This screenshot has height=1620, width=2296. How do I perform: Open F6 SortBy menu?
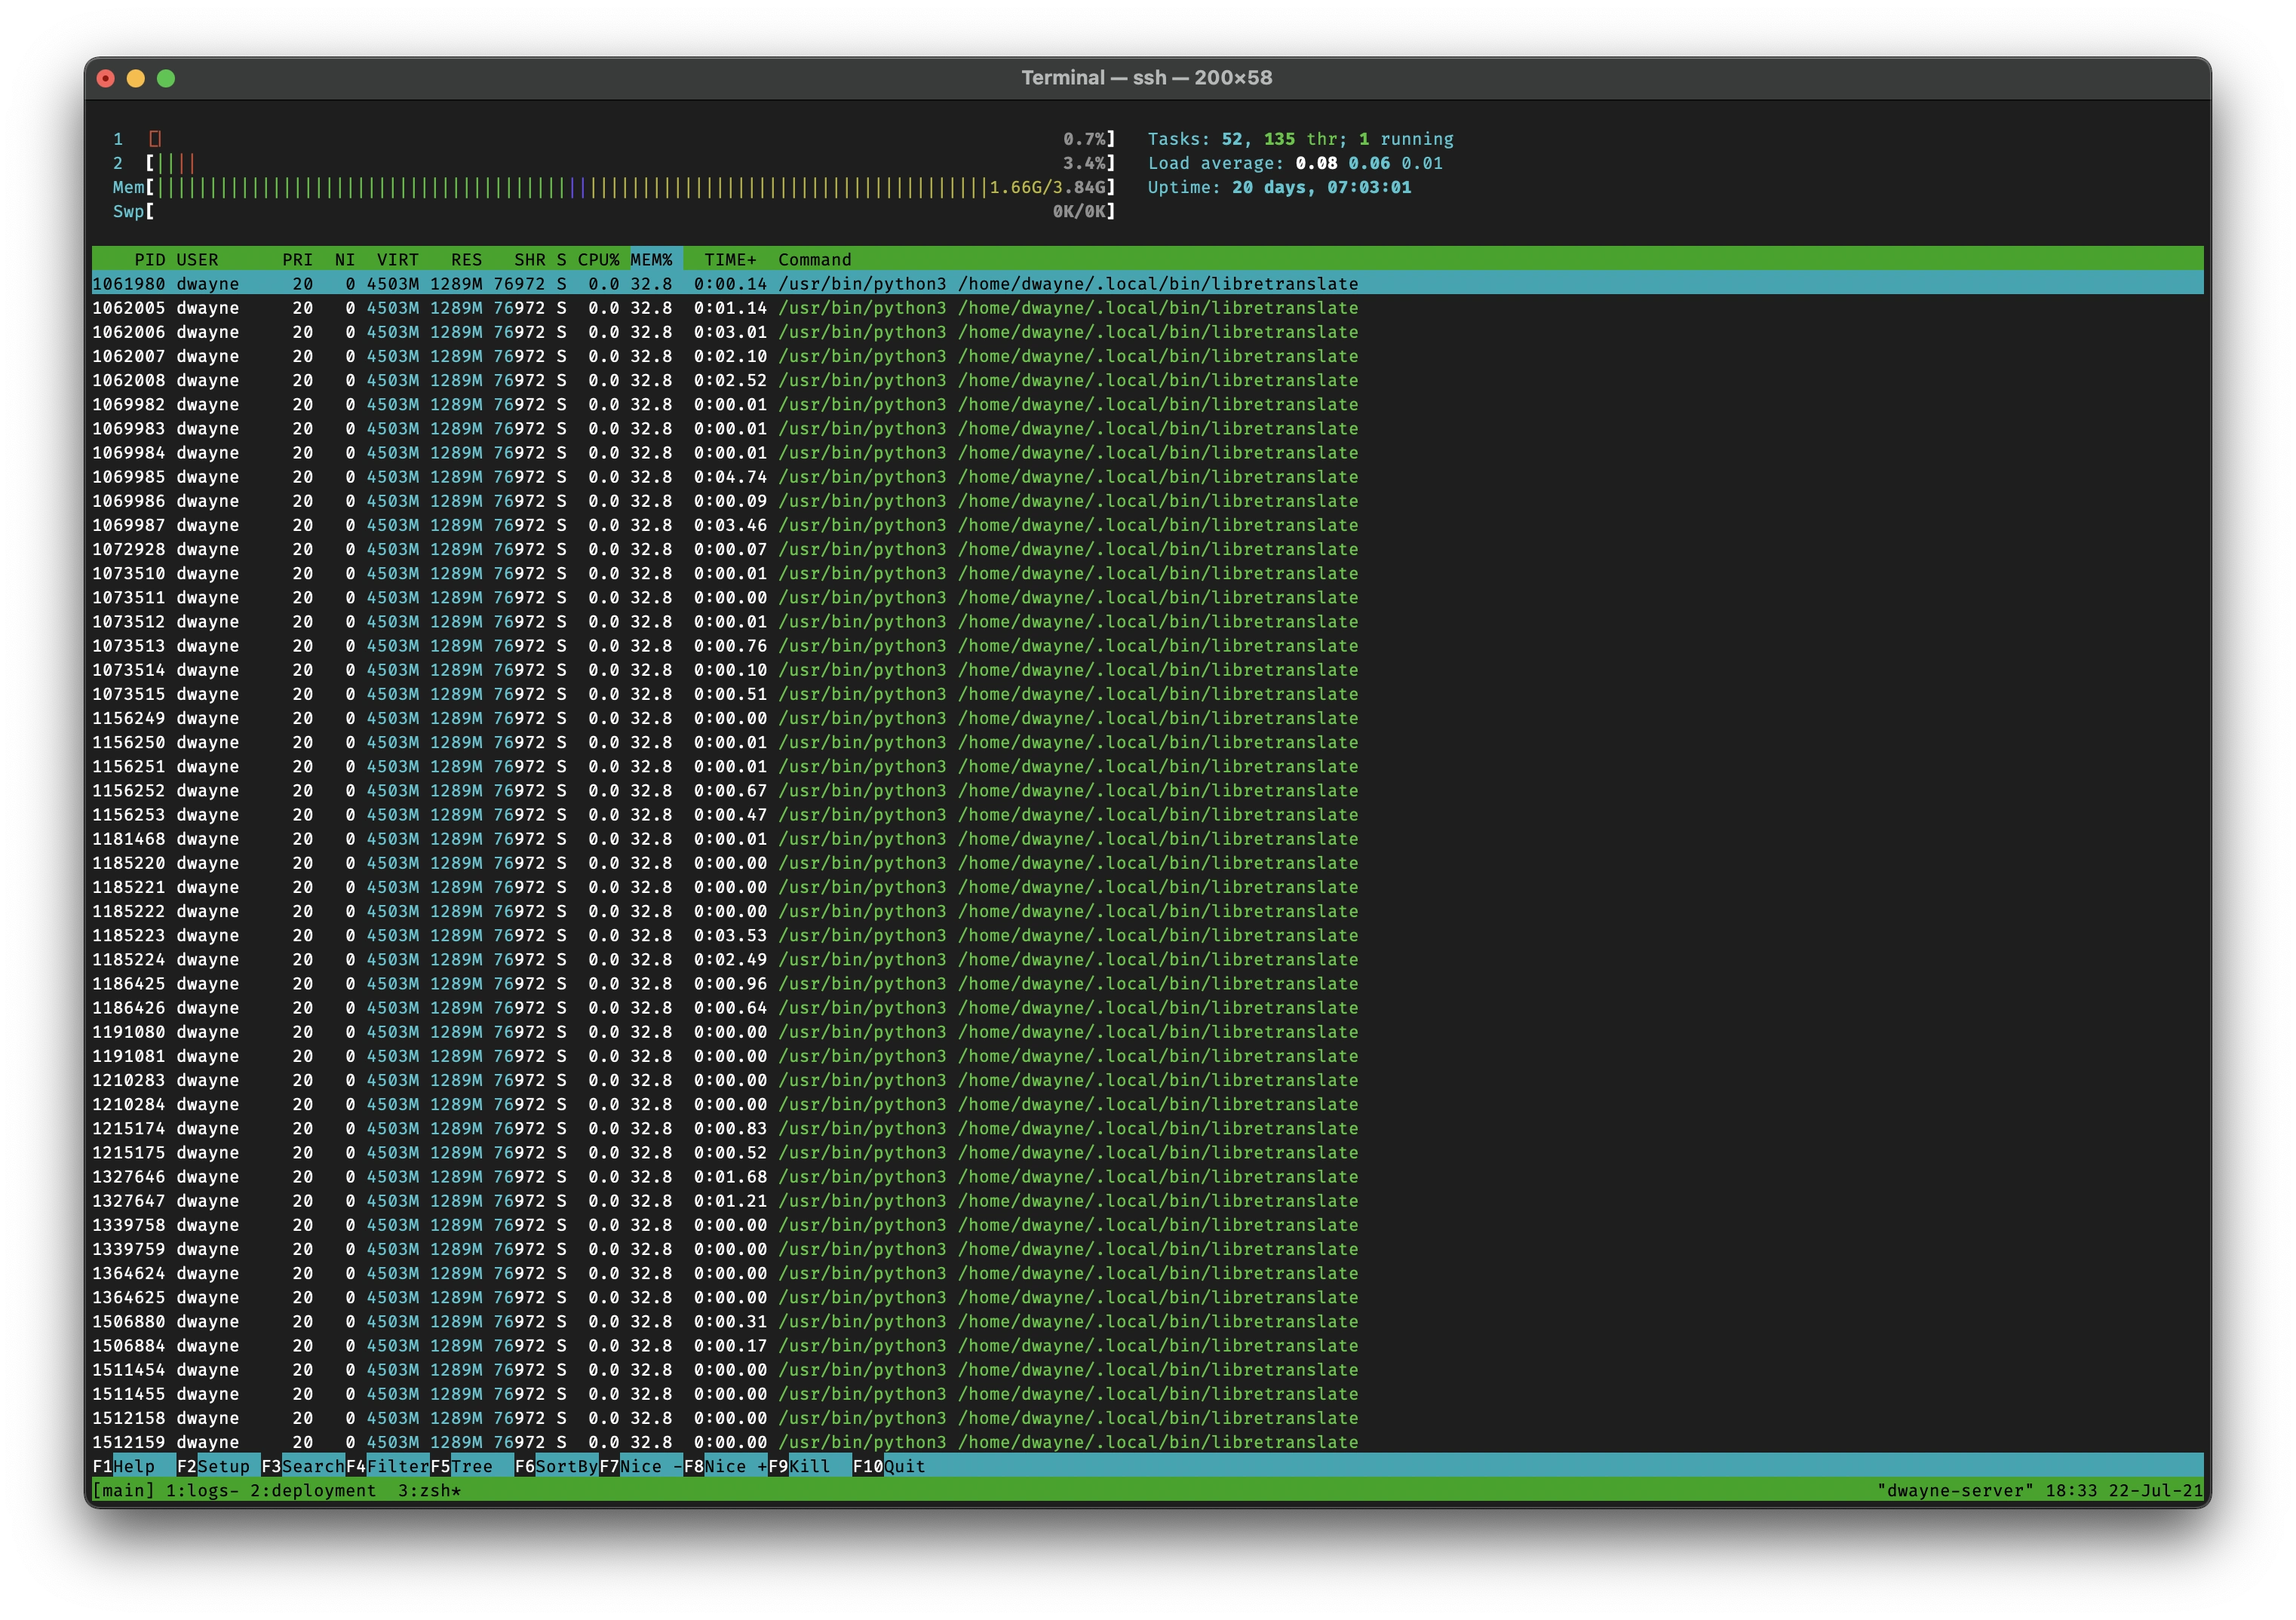[x=556, y=1466]
